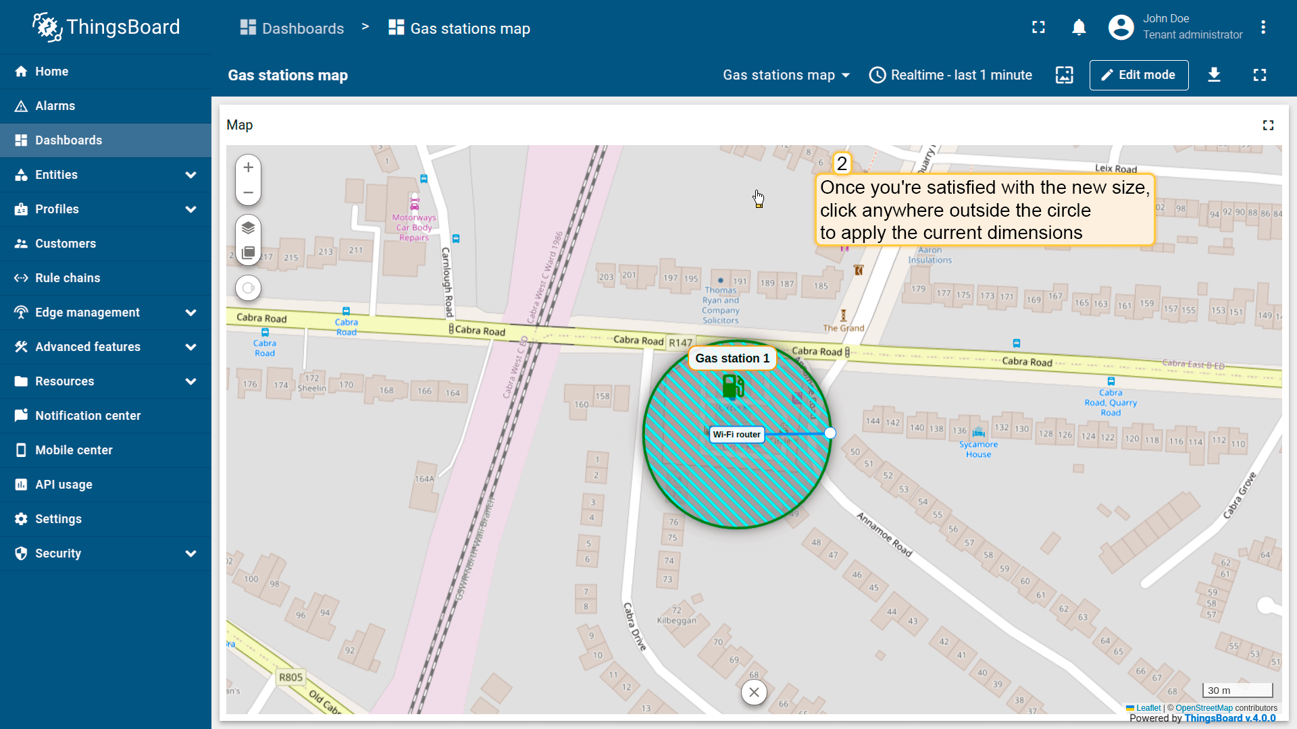Click the Edit mode button

click(x=1138, y=75)
